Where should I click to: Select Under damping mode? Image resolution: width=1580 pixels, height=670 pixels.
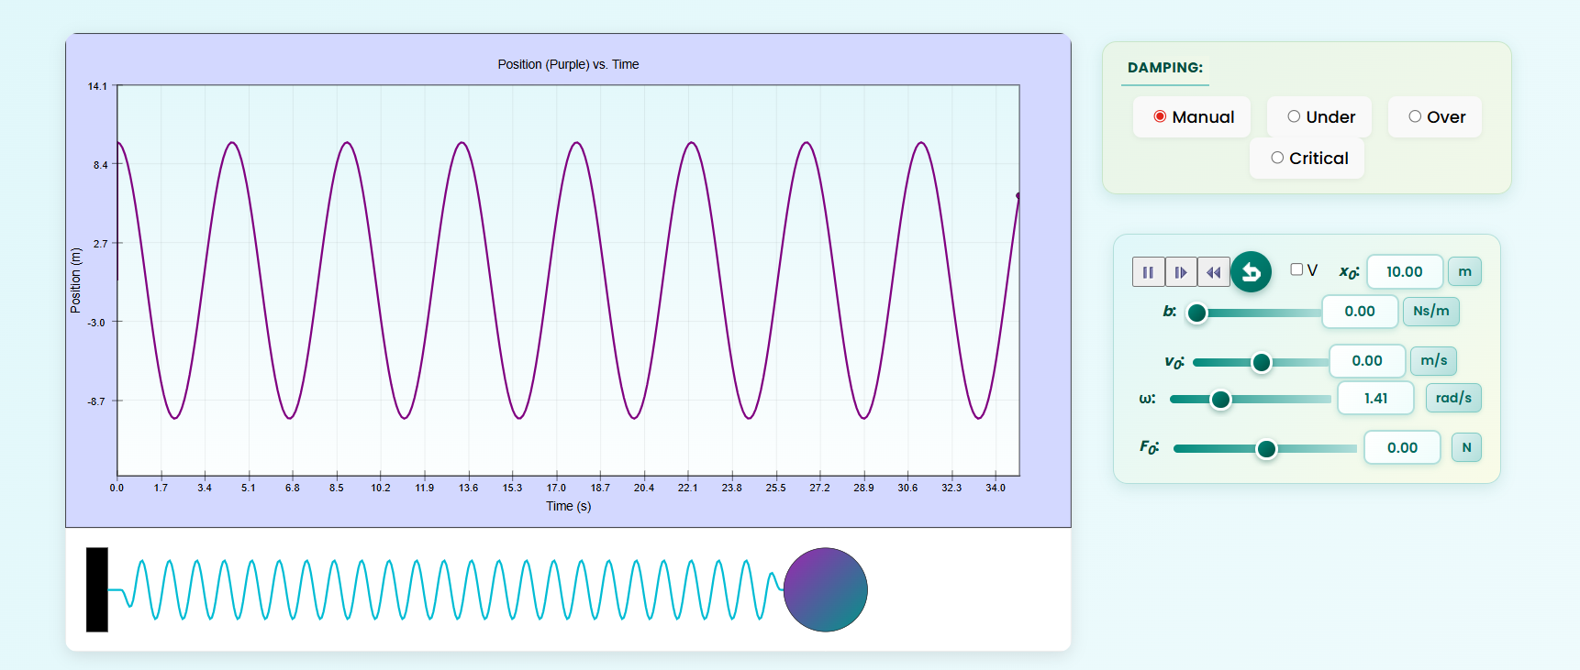[1294, 116]
